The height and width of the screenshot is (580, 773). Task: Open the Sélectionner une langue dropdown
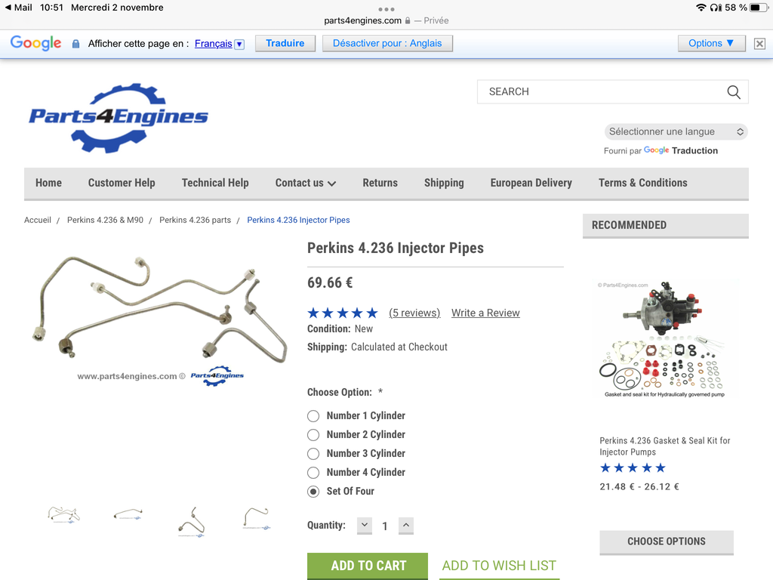[x=676, y=131]
